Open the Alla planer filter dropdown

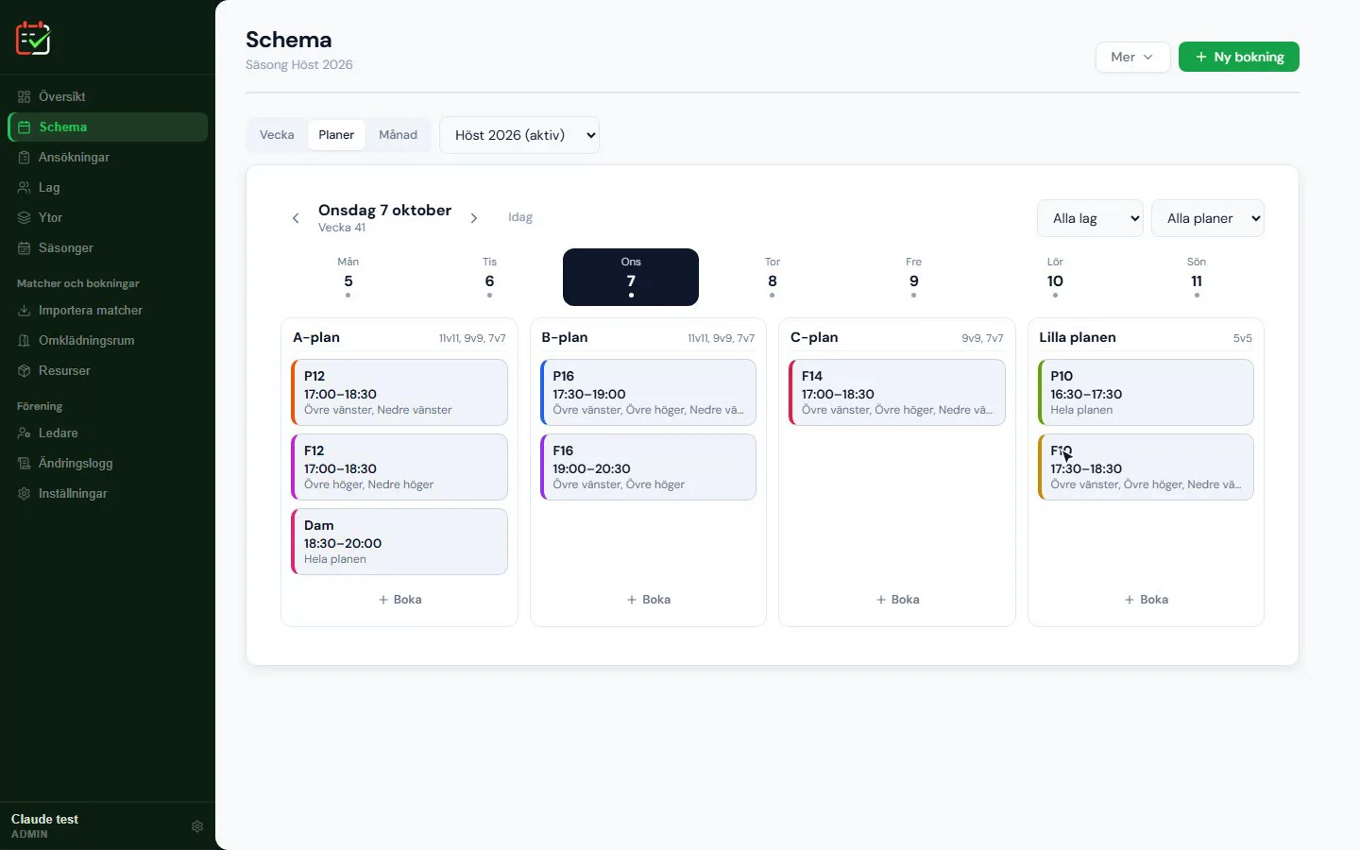pyautogui.click(x=1208, y=218)
